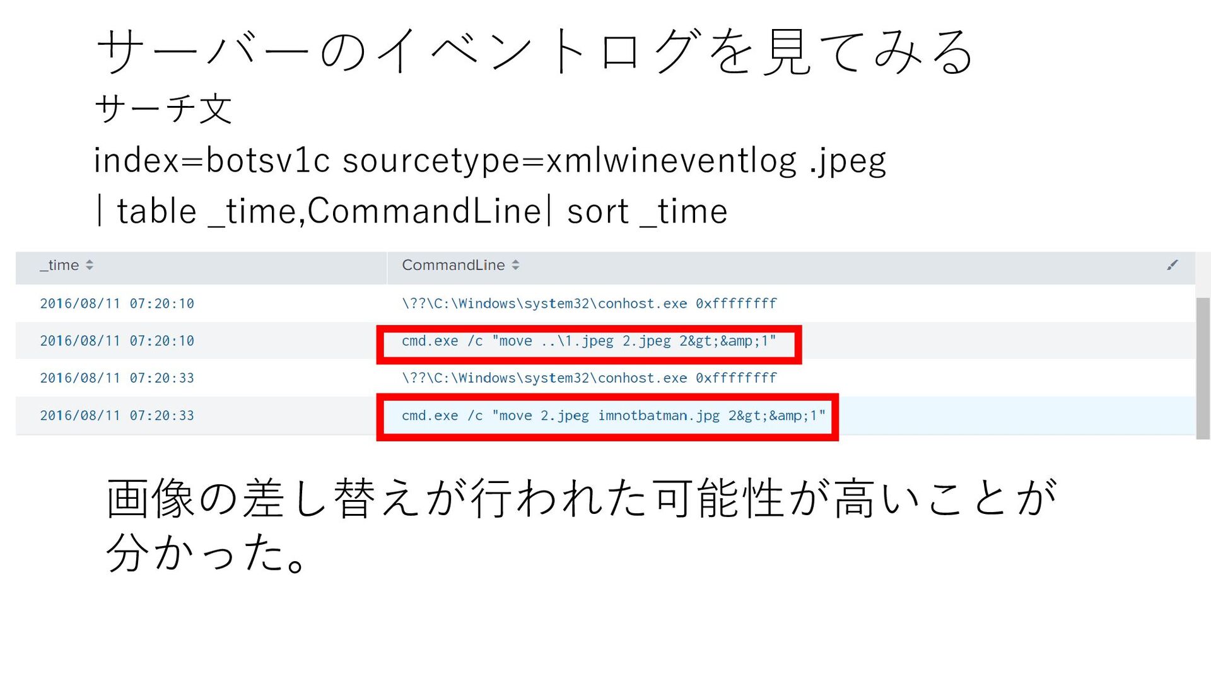The height and width of the screenshot is (681, 1211).
Task: Click the _time column header label
Action: [x=60, y=265]
